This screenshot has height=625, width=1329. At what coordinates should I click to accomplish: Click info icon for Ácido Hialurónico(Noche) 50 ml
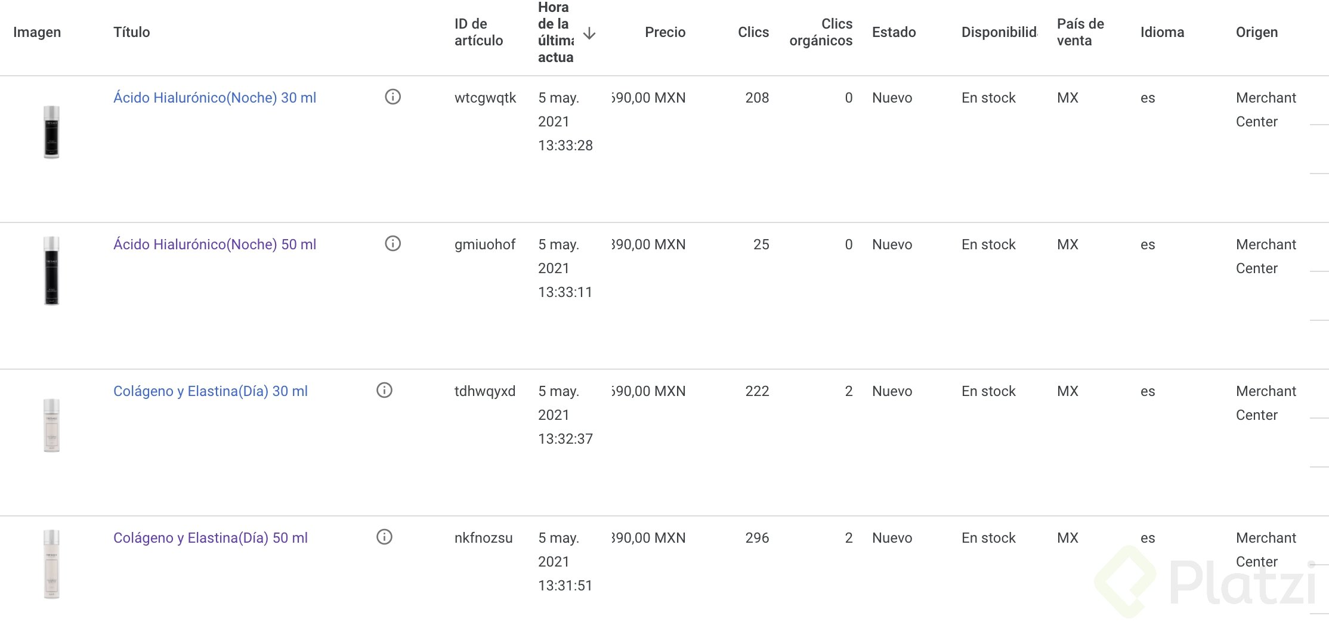tap(392, 243)
